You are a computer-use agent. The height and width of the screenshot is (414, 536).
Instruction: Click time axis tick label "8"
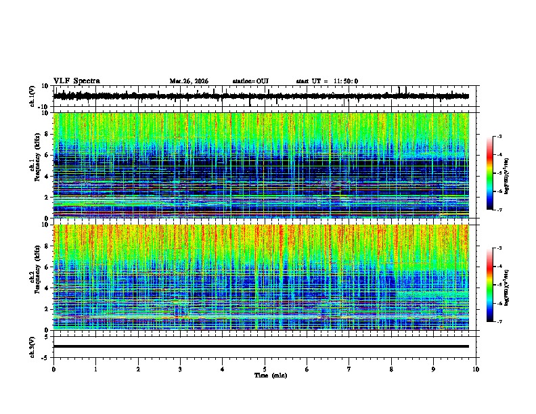click(391, 369)
